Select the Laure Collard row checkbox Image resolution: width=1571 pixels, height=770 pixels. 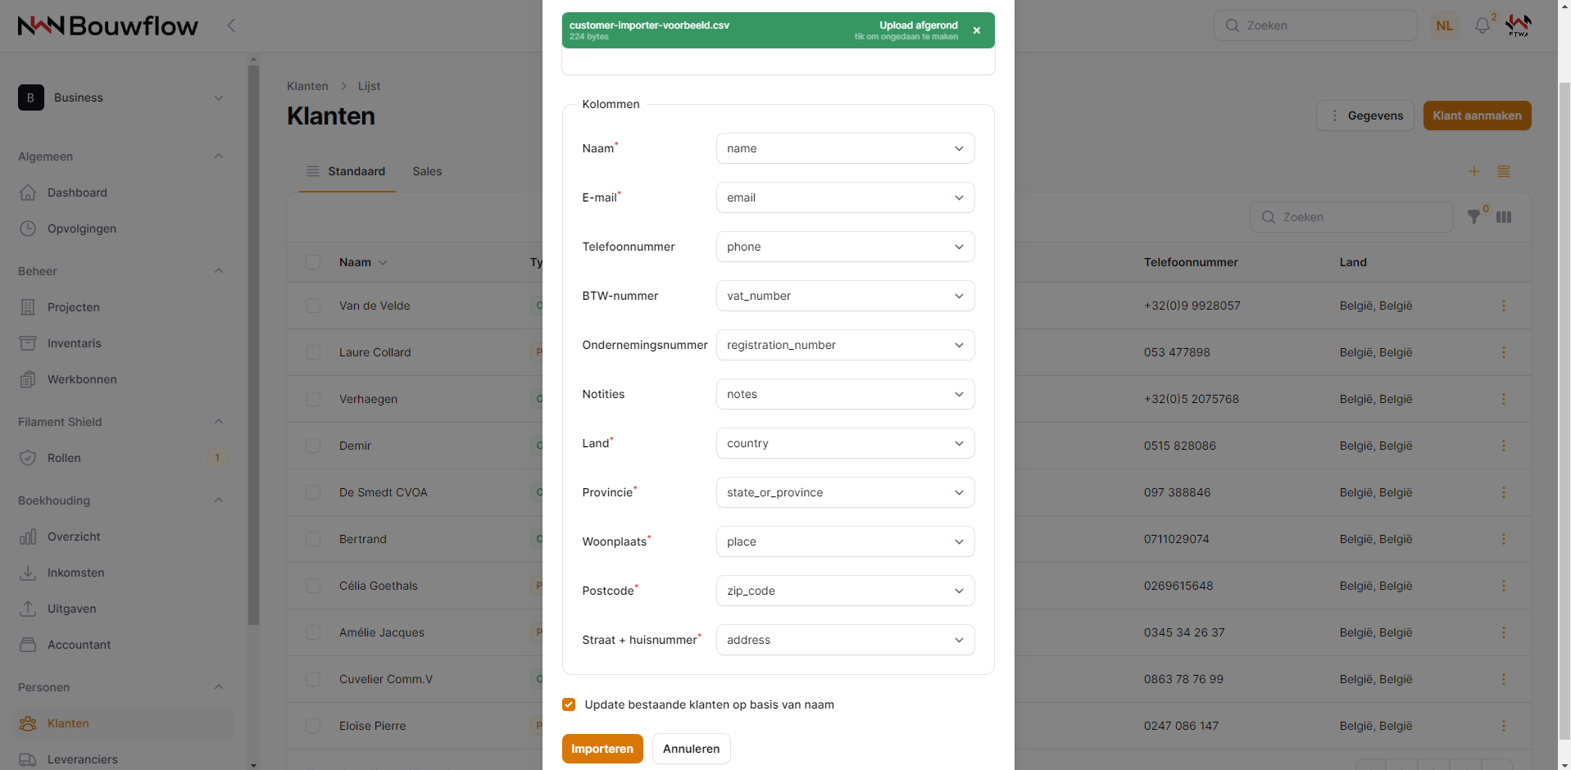point(313,352)
